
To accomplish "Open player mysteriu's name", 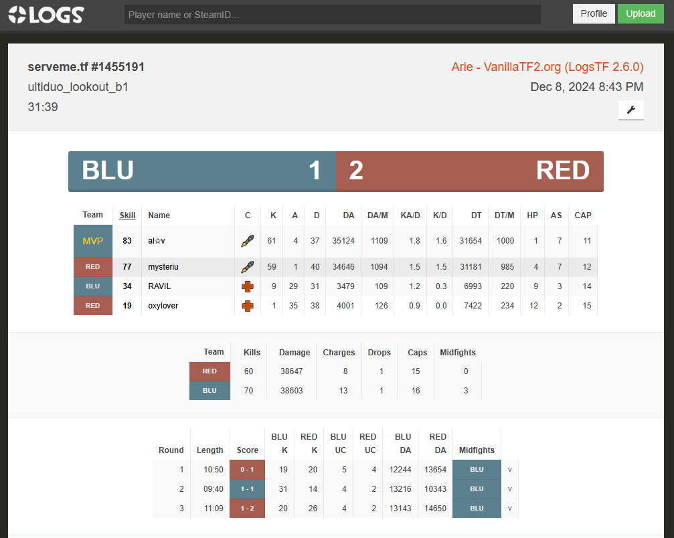I will pyautogui.click(x=163, y=267).
